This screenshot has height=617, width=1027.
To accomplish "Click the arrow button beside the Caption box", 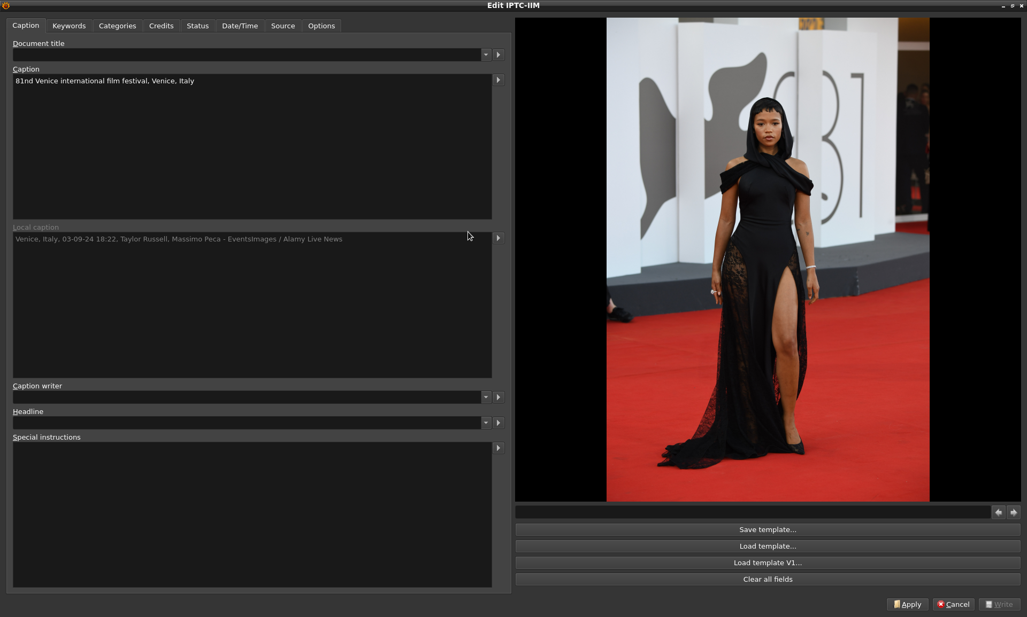I will 499,80.
